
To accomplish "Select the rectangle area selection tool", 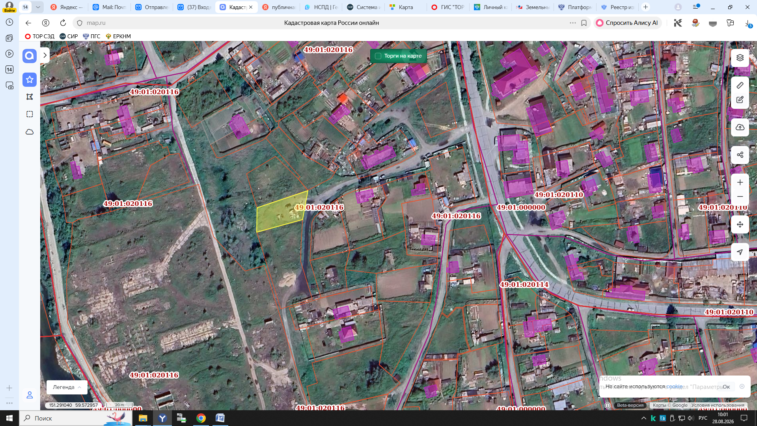I will 30,114.
